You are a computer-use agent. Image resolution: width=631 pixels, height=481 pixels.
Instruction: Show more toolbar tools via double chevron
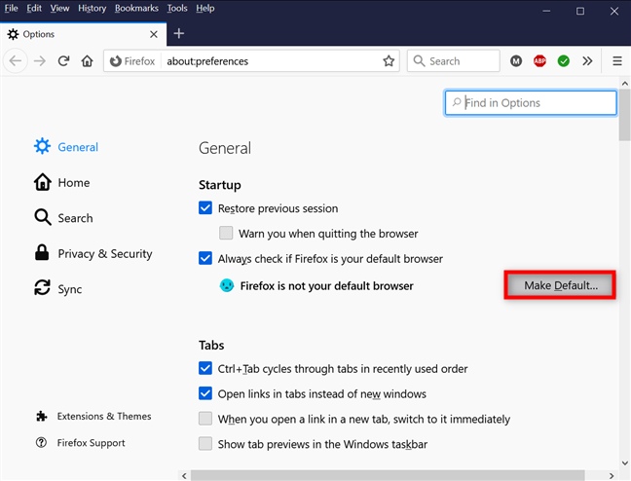587,60
